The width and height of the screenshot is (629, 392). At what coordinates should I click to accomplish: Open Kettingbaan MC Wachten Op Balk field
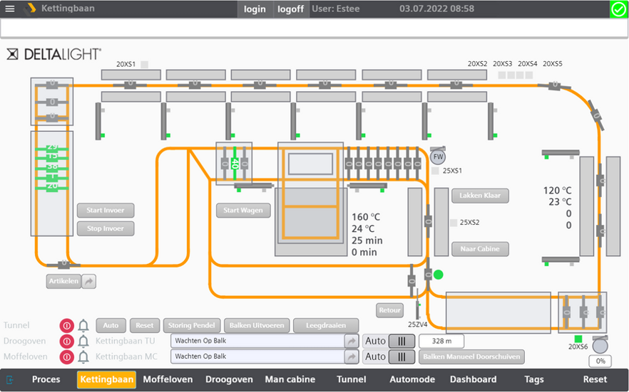tap(257, 356)
